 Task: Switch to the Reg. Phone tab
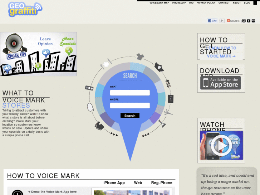pos(162,183)
